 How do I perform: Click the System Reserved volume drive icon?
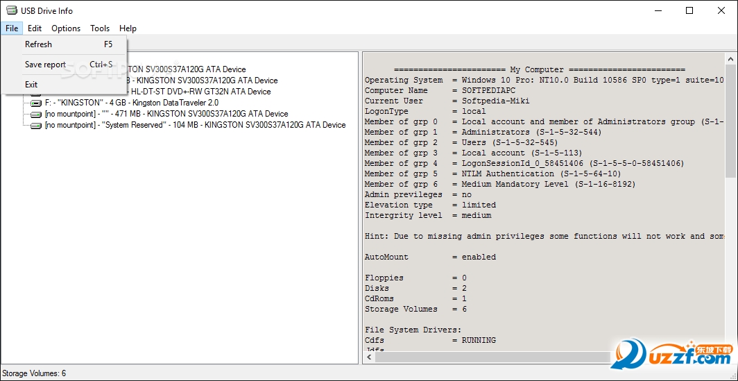click(x=36, y=125)
